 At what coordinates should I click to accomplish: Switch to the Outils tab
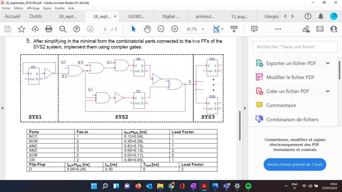36,16
